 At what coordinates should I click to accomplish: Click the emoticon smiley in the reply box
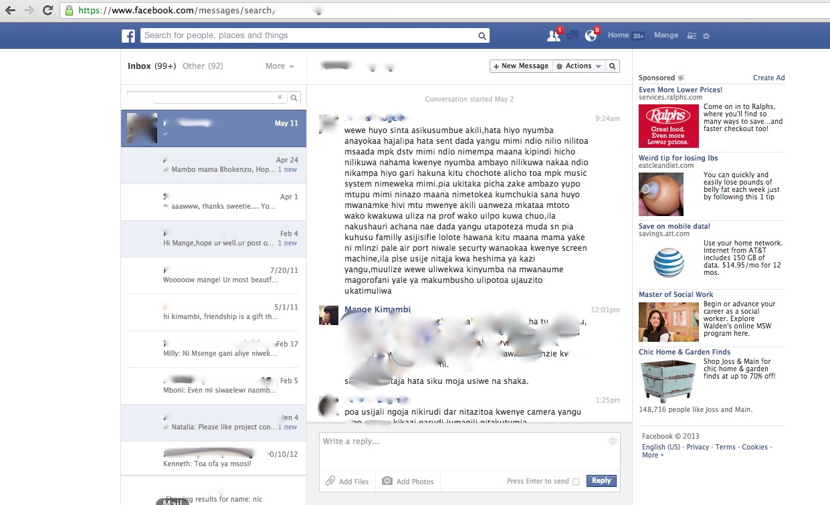(x=613, y=441)
